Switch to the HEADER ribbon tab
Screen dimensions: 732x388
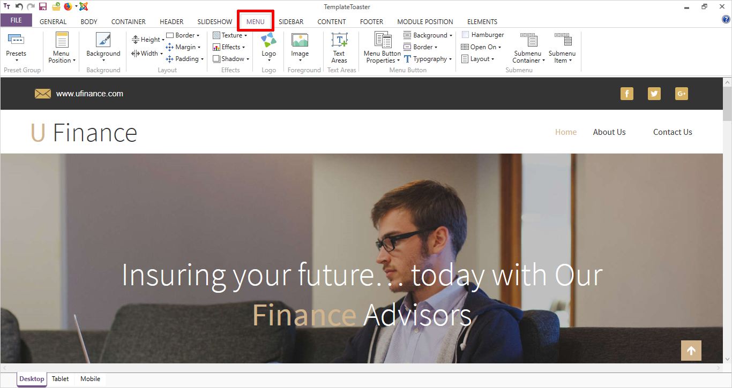click(171, 22)
